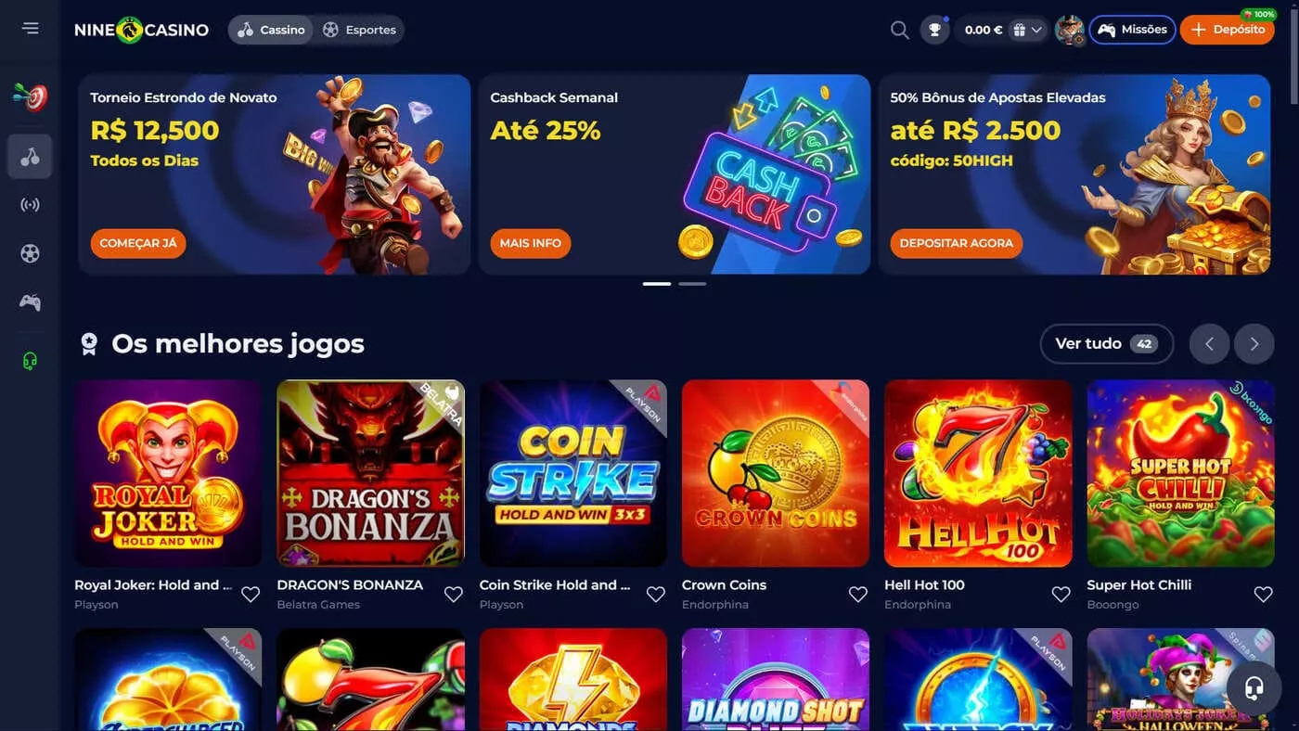Click the green headset support sidebar icon

pos(30,361)
